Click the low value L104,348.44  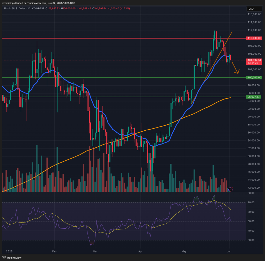coord(84,9)
